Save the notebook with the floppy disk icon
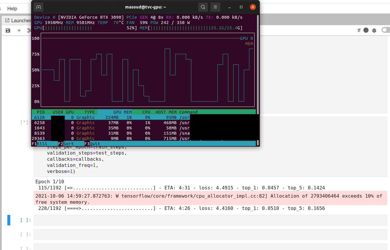 [x=8, y=30]
